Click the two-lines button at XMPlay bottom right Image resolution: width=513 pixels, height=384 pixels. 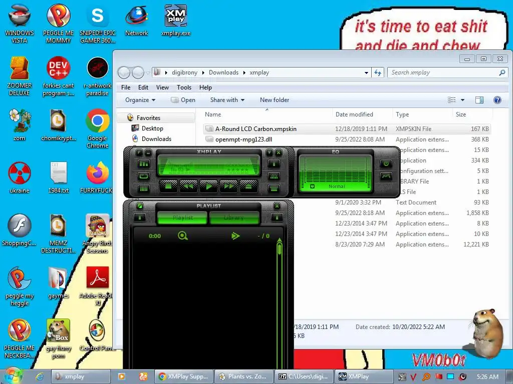(x=274, y=188)
